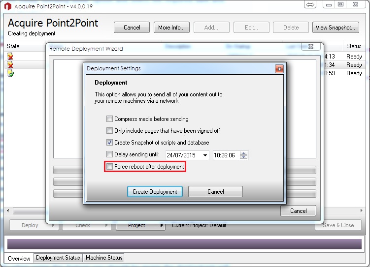Click Ready status in 4:13 row

(354, 56)
